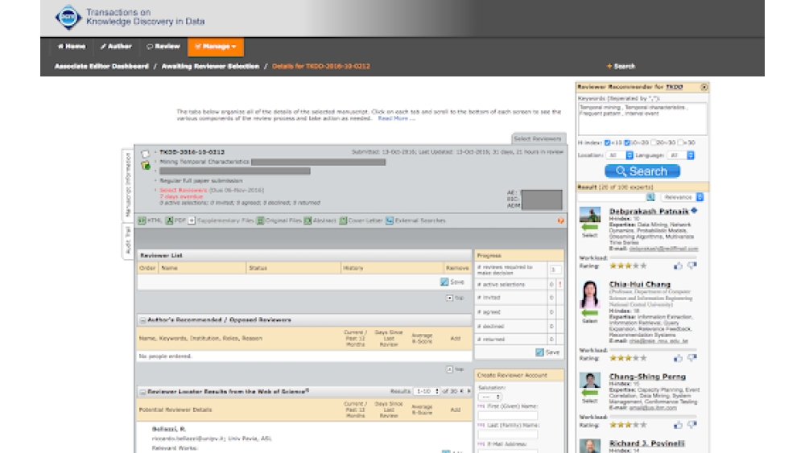Click the orange help icon in the toolbar

tap(560, 220)
